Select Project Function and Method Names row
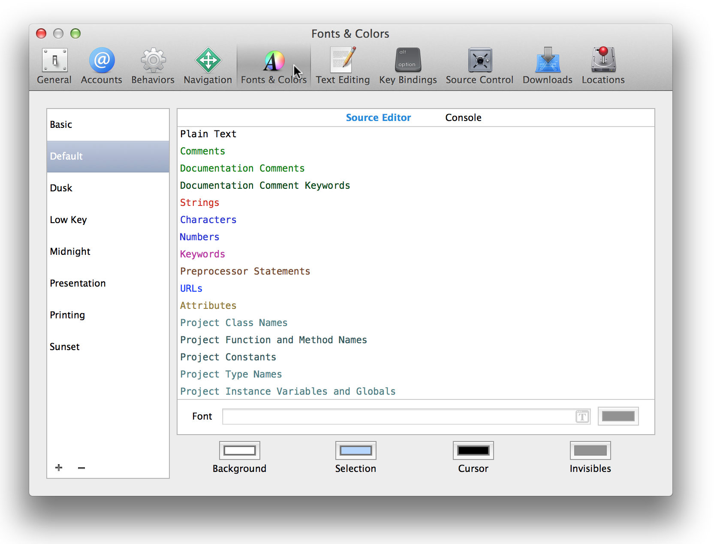 (x=416, y=340)
